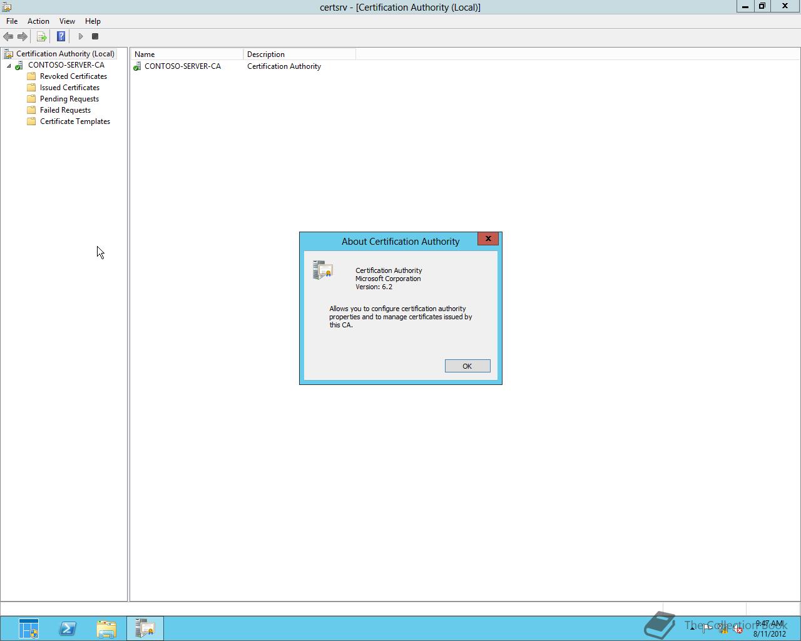Click the Stop Service square icon

coord(95,36)
